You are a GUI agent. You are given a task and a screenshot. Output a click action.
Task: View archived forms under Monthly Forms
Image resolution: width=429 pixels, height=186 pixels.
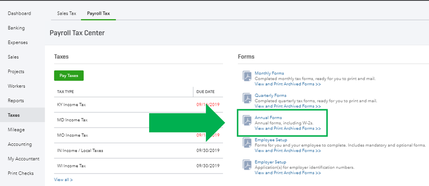click(x=288, y=84)
